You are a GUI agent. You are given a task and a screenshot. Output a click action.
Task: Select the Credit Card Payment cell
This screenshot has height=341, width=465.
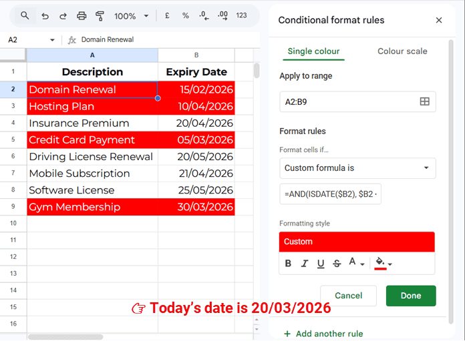click(92, 140)
